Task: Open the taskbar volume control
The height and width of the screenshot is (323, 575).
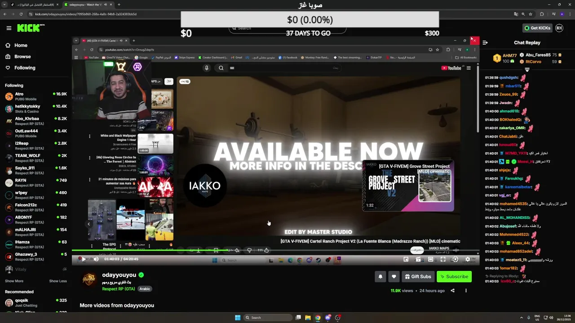Action: 551,318
